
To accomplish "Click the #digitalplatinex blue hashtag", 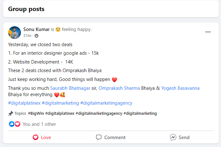I will point(24,103).
